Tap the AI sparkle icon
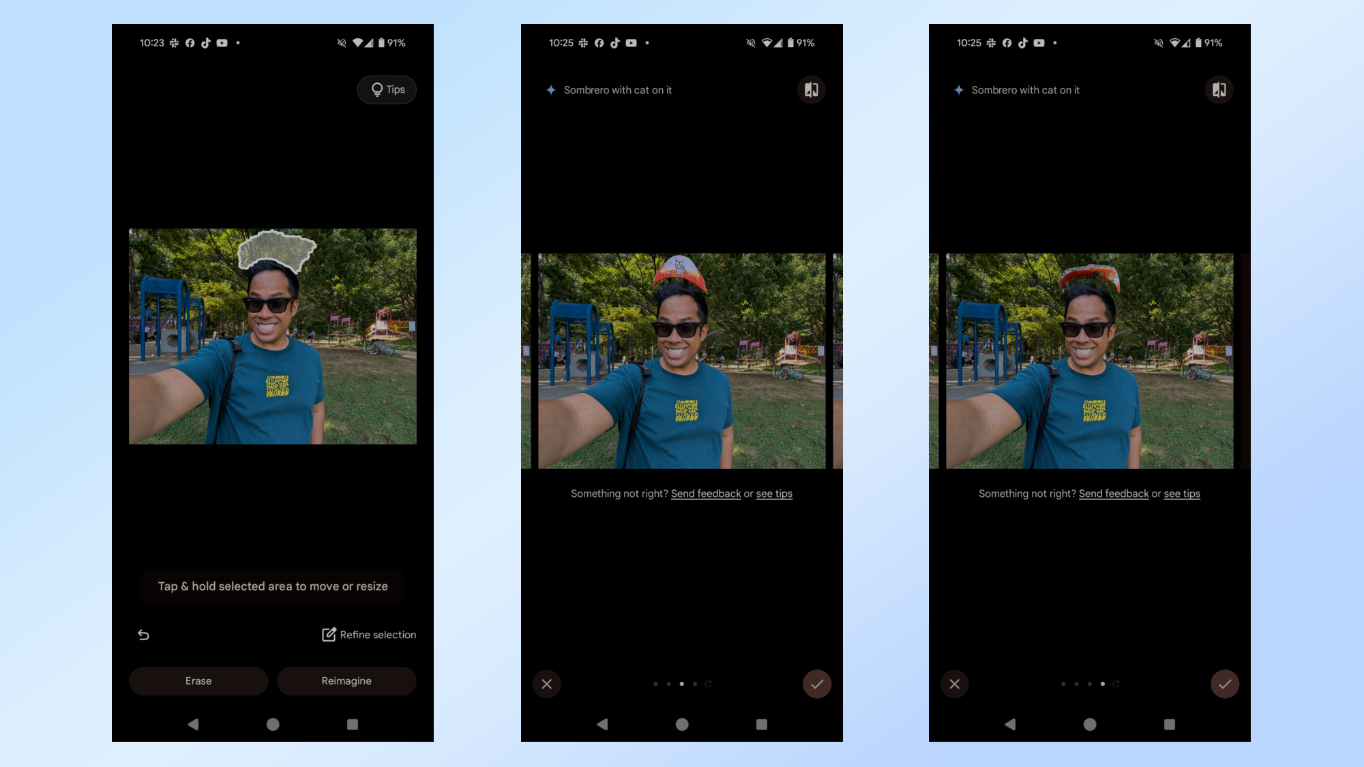Screen dimensions: 1364x767 [551, 89]
